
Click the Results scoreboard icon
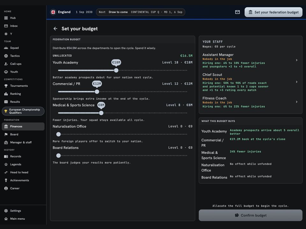6,102
